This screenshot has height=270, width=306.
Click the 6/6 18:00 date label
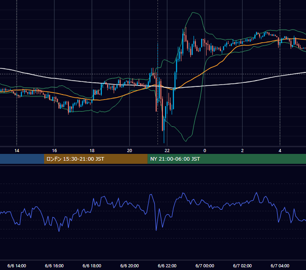click(x=92, y=265)
